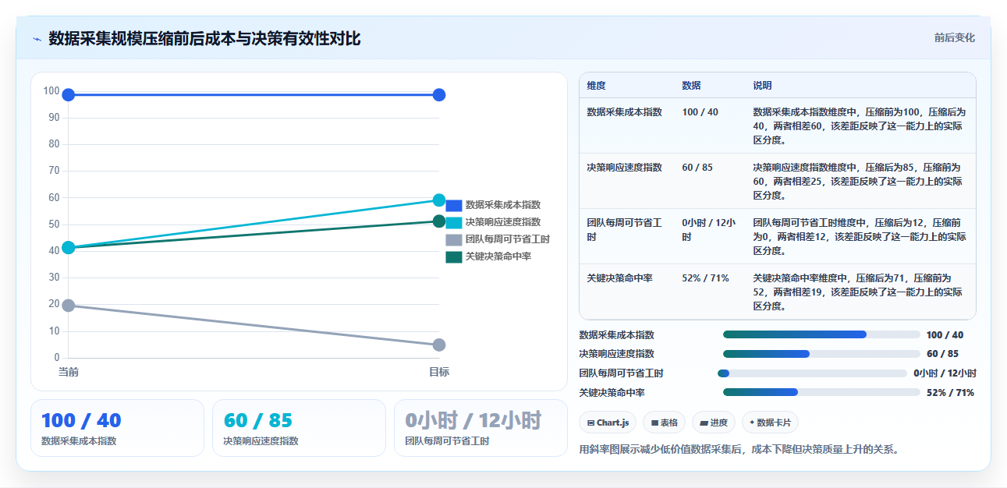This screenshot has width=1007, height=488.
Task: Click the 数据卡片 chip
Action: tap(770, 423)
